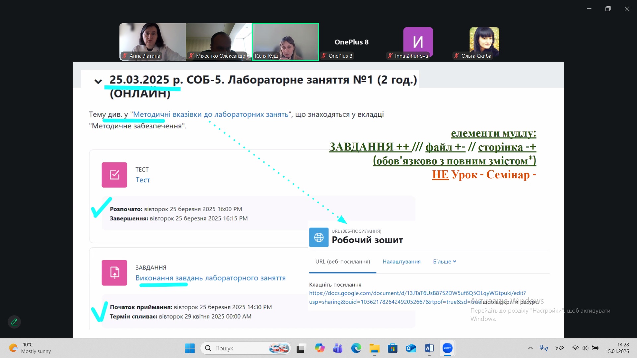This screenshot has width=637, height=358.
Task: Click the pink Завдання assignment icon
Action: coord(114,273)
